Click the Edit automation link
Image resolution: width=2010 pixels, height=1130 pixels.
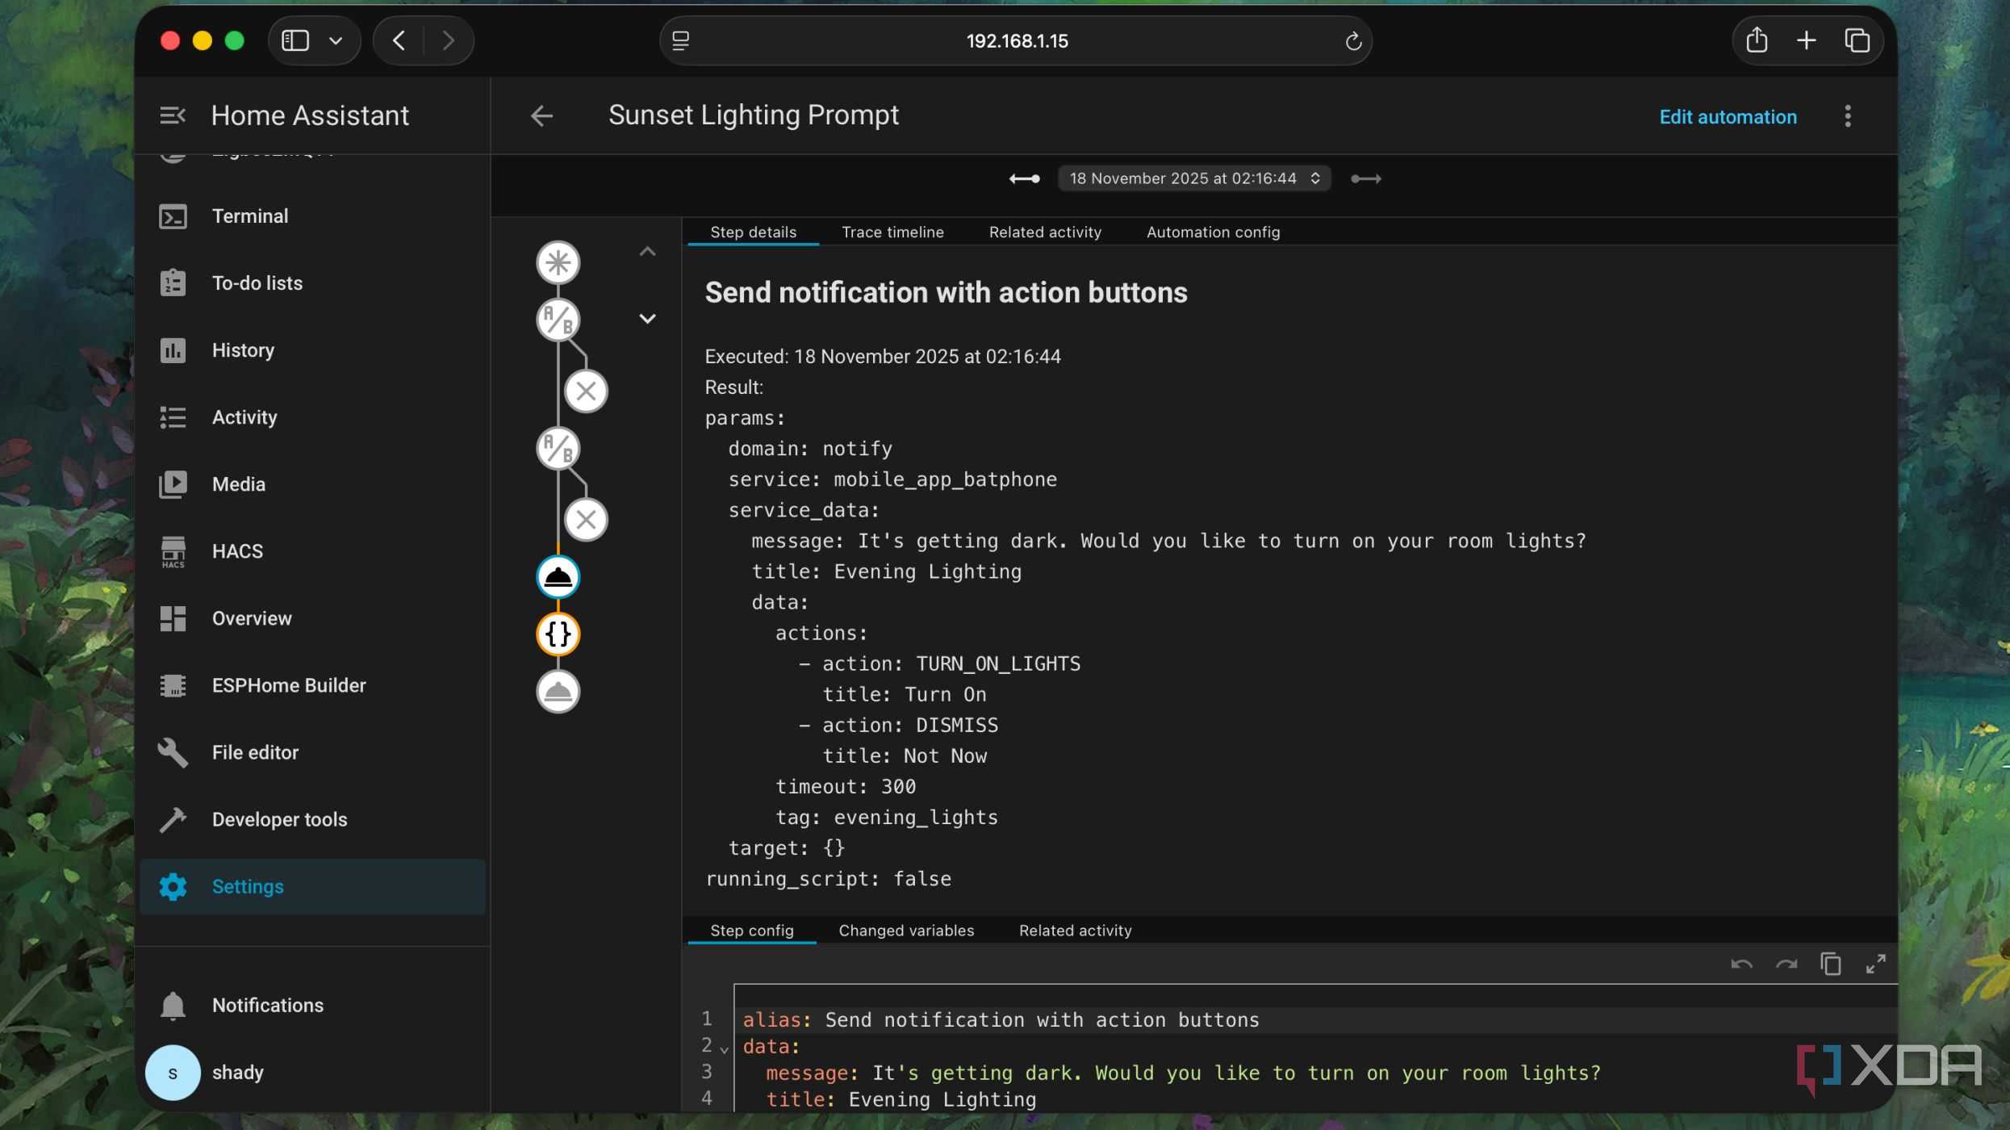(x=1728, y=117)
